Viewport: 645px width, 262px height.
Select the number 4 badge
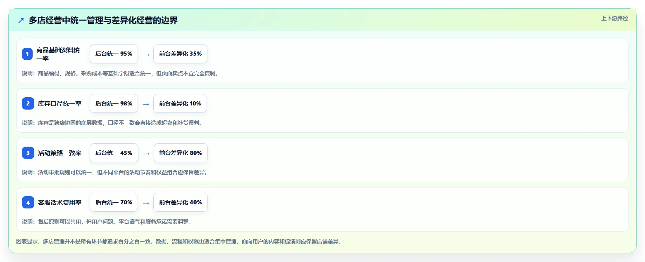tap(28, 202)
